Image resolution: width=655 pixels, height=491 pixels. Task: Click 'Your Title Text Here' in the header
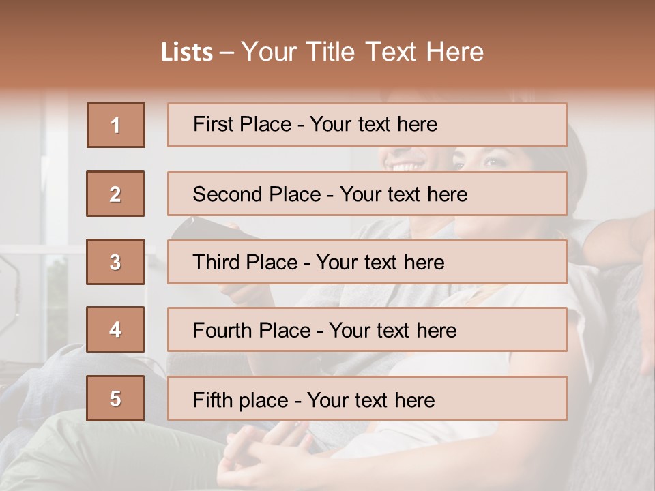pyautogui.click(x=362, y=52)
